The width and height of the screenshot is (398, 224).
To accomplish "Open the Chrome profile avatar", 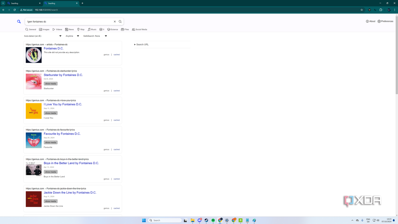I will coord(389,10).
